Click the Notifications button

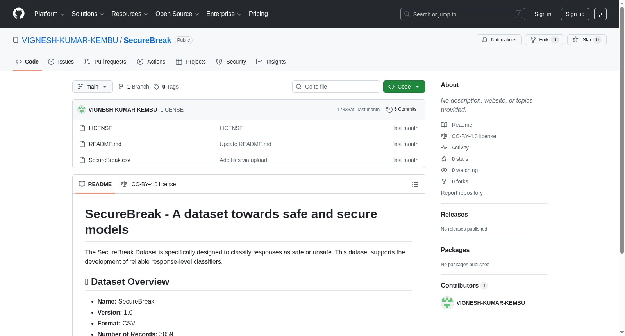[x=499, y=40]
